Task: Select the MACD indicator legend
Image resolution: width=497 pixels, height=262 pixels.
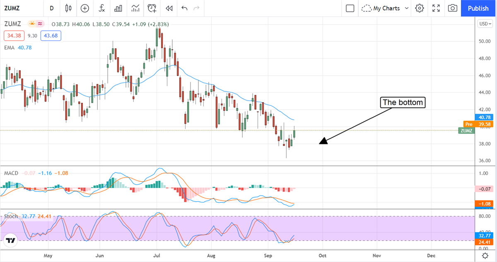Action: click(11, 173)
